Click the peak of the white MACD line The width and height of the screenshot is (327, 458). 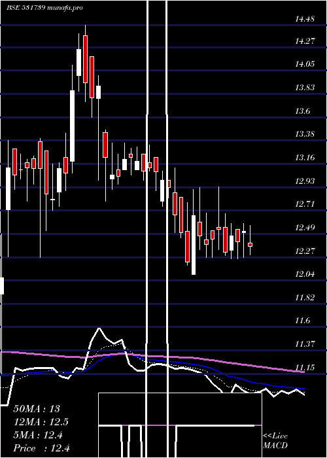(99, 328)
